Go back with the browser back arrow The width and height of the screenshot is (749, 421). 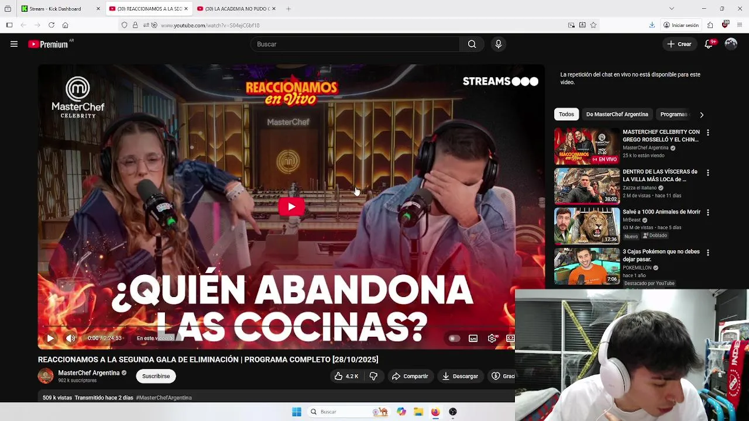point(23,25)
